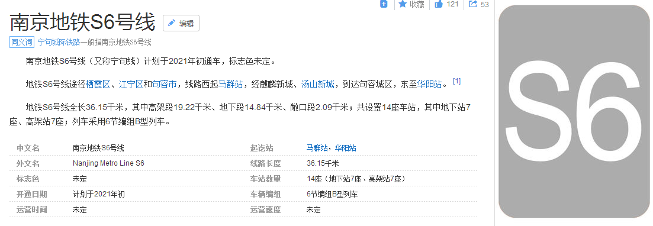Click the thumbs-up like icon
653x226 pixels.
coord(439,4)
